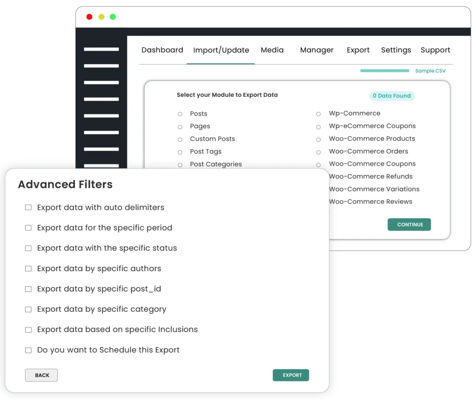Enable "Export data with the specific status"
Screen dimensions: 476x399
click(x=28, y=248)
